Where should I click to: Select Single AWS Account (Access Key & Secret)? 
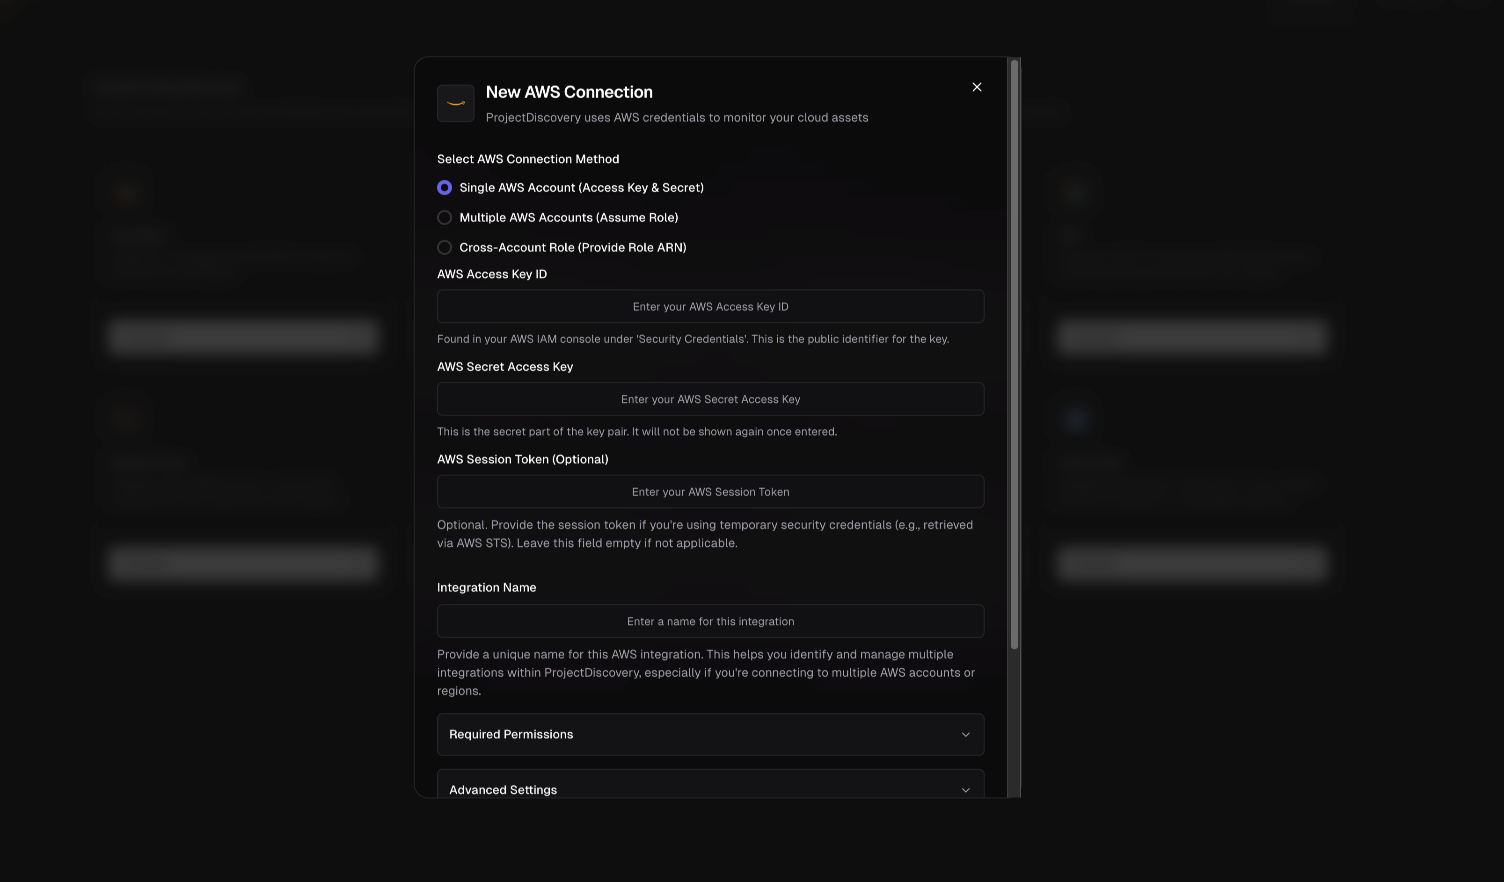point(444,187)
